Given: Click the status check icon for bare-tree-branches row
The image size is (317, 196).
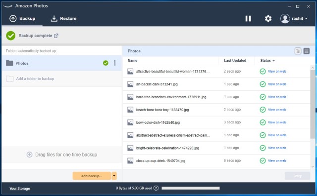Looking at the screenshot, I should click(263, 97).
